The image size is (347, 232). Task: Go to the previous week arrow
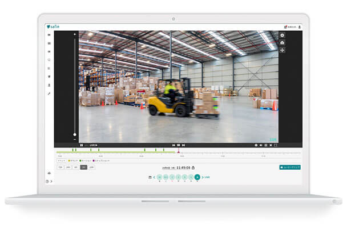(x=154, y=178)
